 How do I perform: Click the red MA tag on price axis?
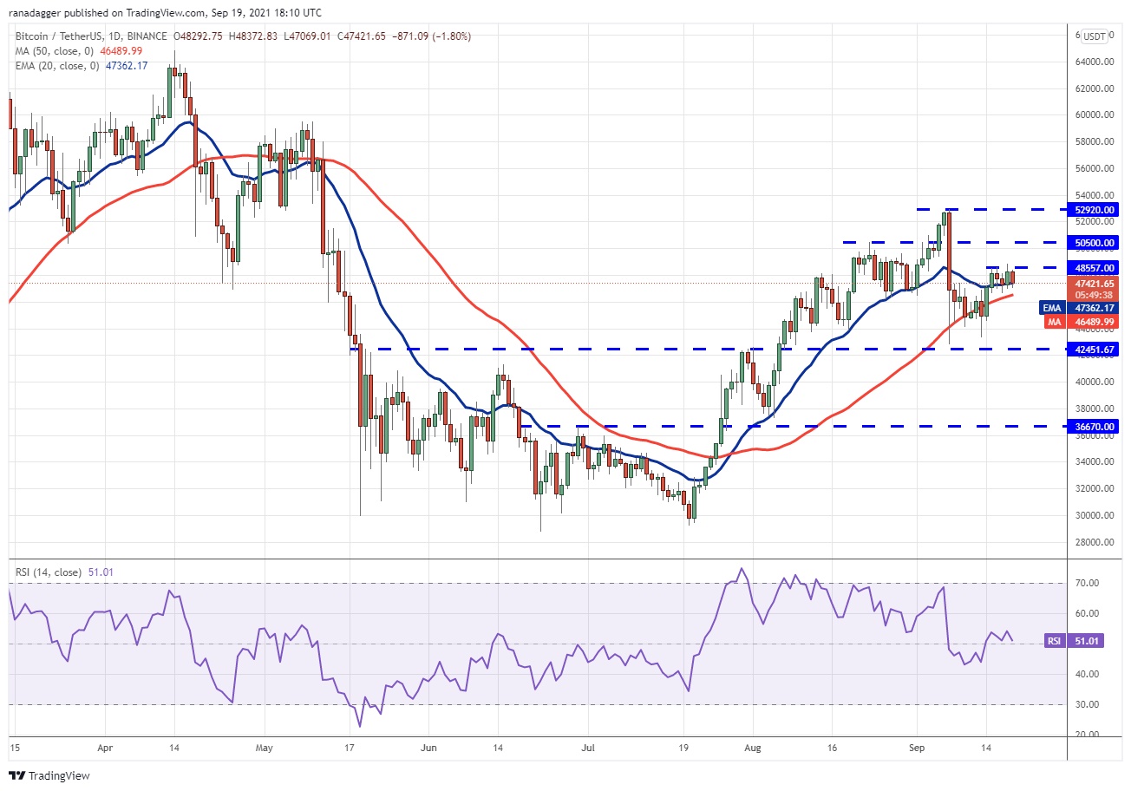pyautogui.click(x=1051, y=322)
